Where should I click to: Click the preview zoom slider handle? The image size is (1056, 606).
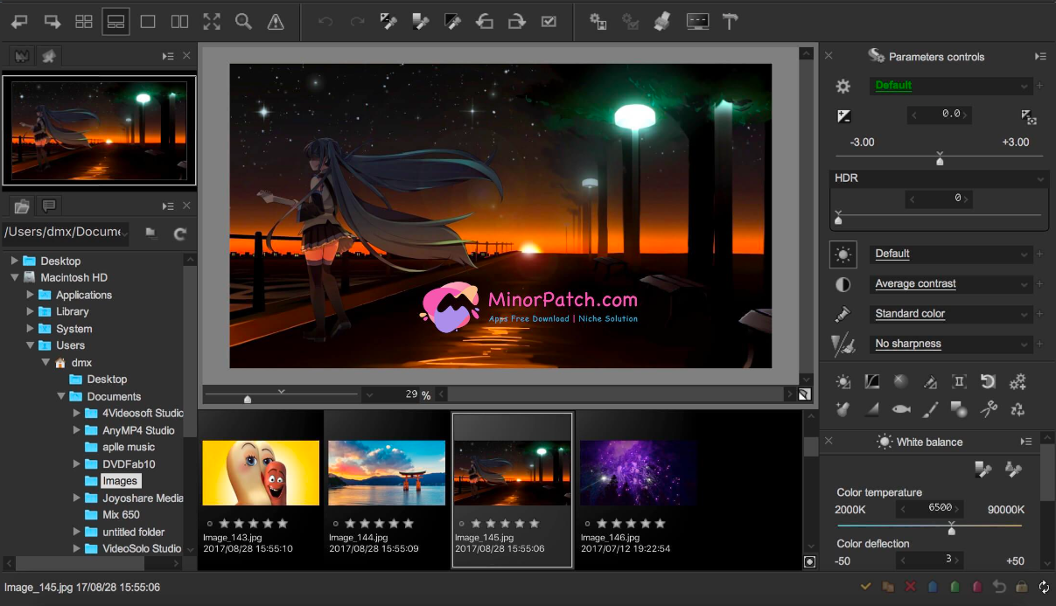tap(248, 399)
